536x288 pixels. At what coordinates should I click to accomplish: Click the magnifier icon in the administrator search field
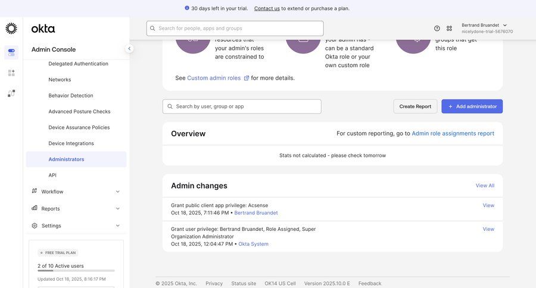point(170,107)
